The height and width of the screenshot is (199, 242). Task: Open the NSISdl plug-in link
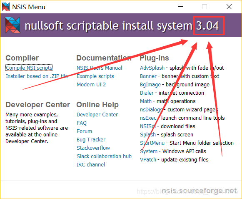(148, 126)
